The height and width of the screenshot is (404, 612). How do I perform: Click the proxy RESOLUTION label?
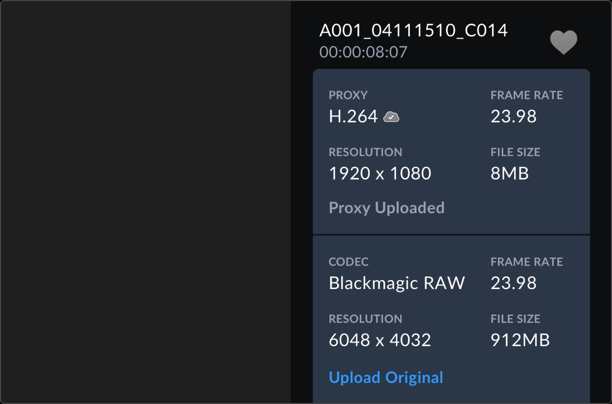point(365,152)
